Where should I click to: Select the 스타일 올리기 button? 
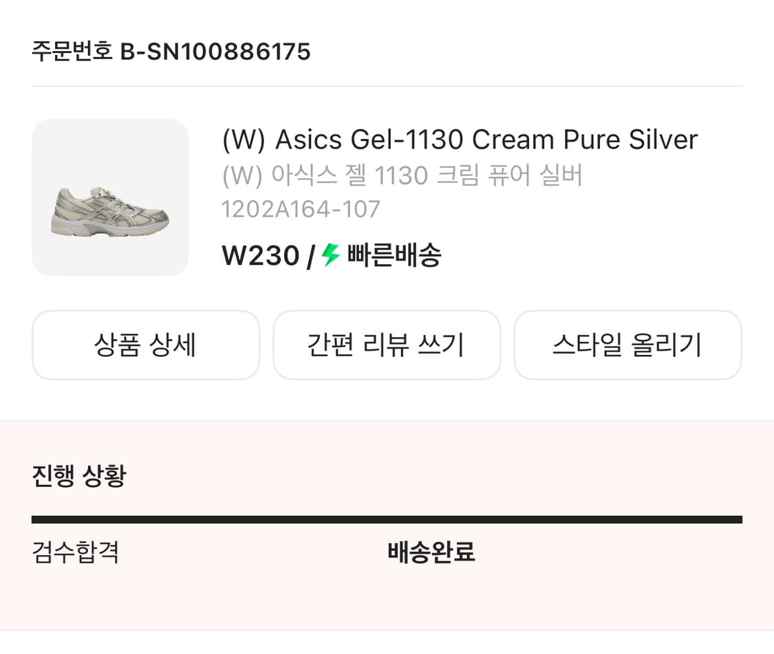627,345
